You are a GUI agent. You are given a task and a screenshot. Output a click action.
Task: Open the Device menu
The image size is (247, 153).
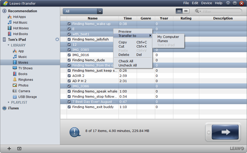[x=207, y=3]
